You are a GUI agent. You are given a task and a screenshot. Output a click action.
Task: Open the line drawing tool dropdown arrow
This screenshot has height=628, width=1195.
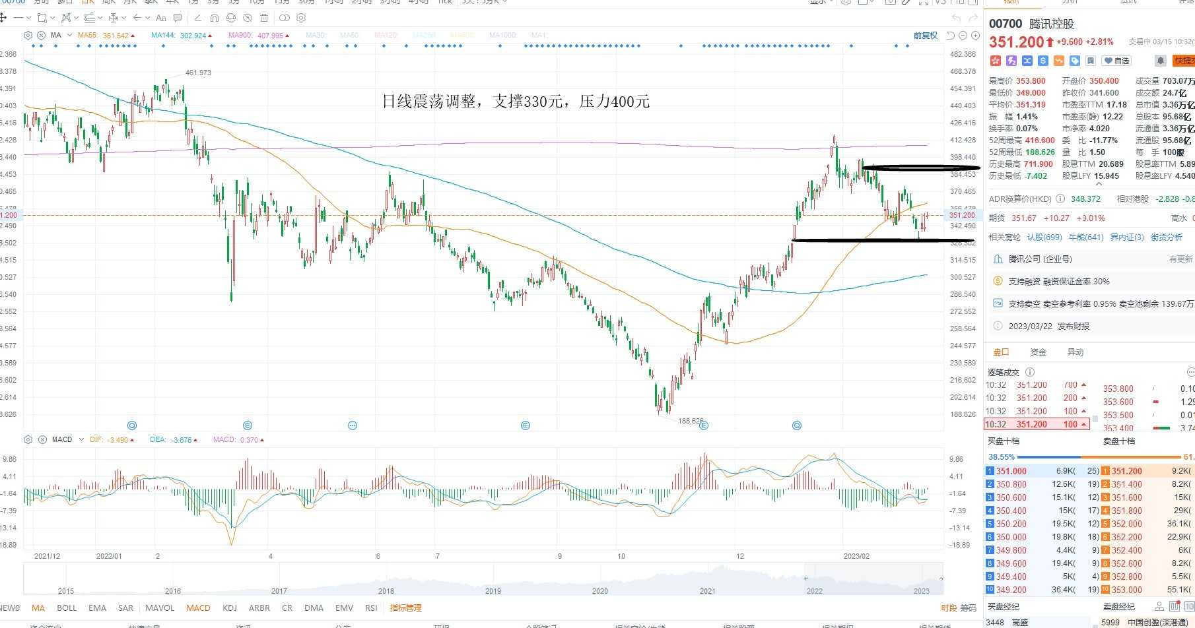pos(28,18)
